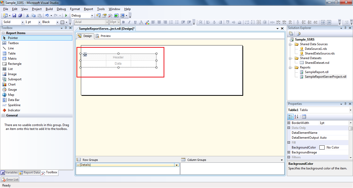Select DataSource1.rds in Solution Explorer

point(316,49)
